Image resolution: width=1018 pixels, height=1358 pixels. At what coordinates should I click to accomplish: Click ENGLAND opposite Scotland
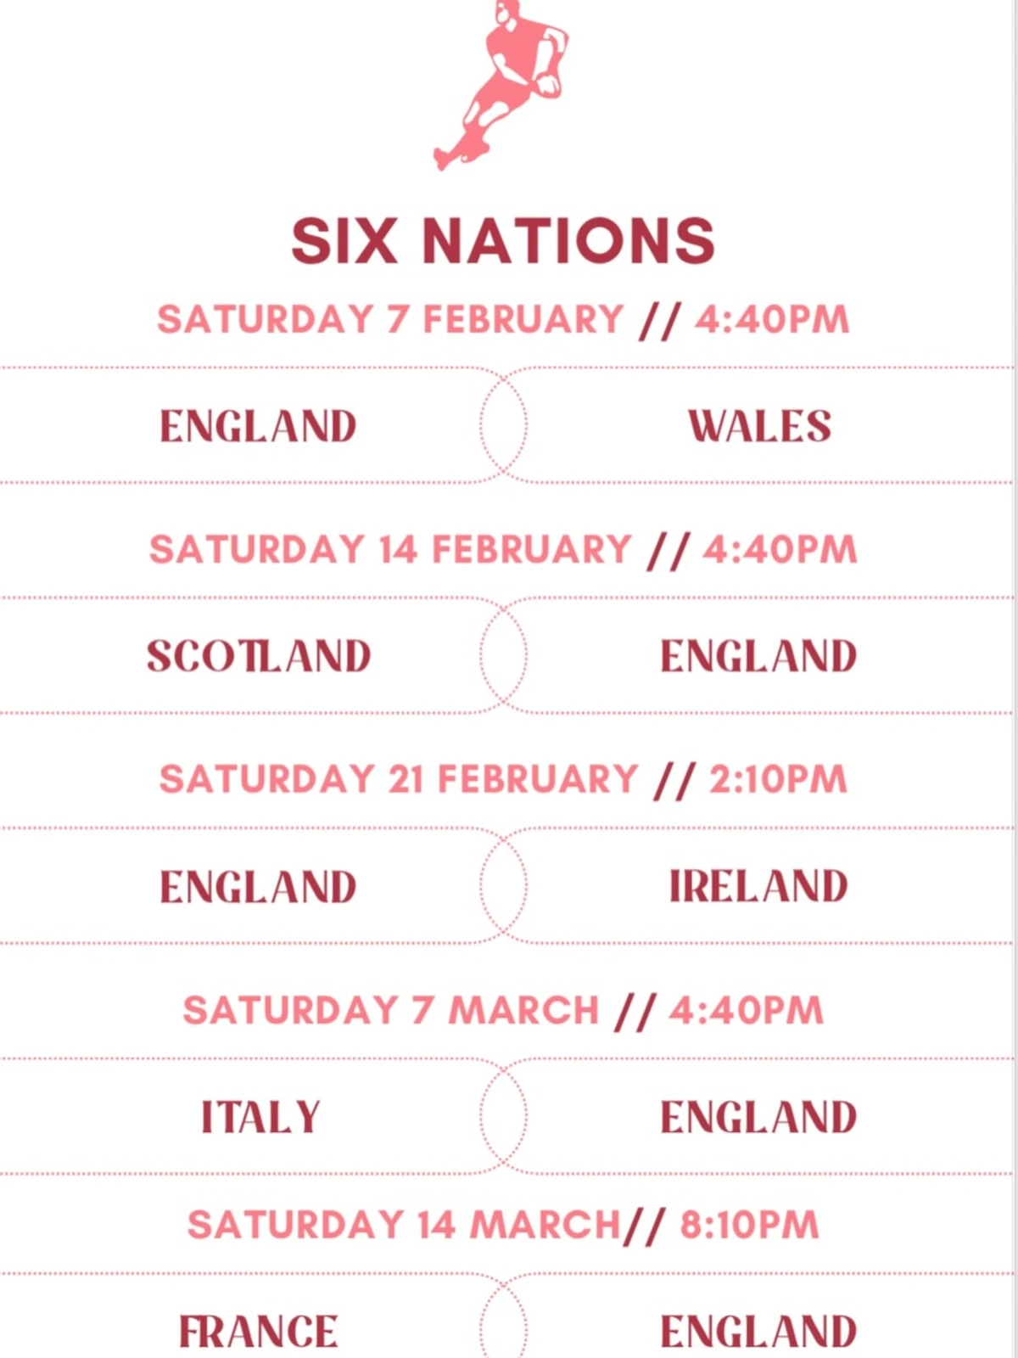click(x=758, y=656)
